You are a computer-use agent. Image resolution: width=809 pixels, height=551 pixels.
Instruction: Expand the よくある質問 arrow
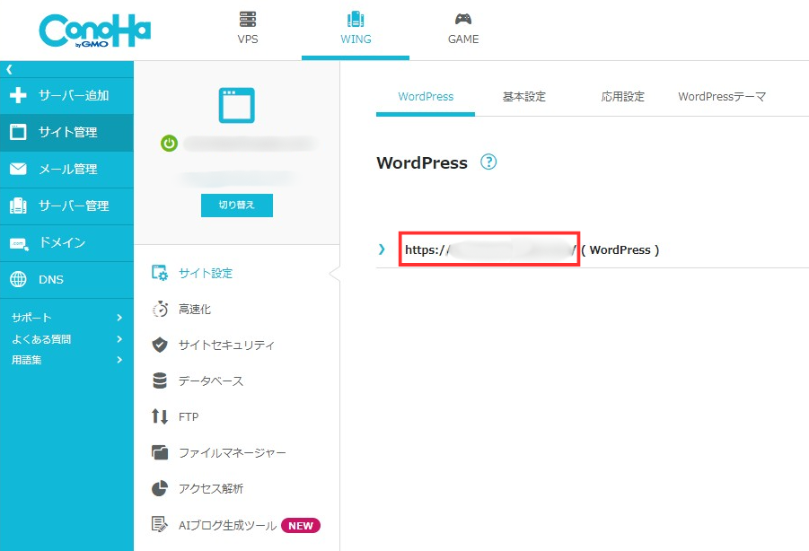pos(119,339)
